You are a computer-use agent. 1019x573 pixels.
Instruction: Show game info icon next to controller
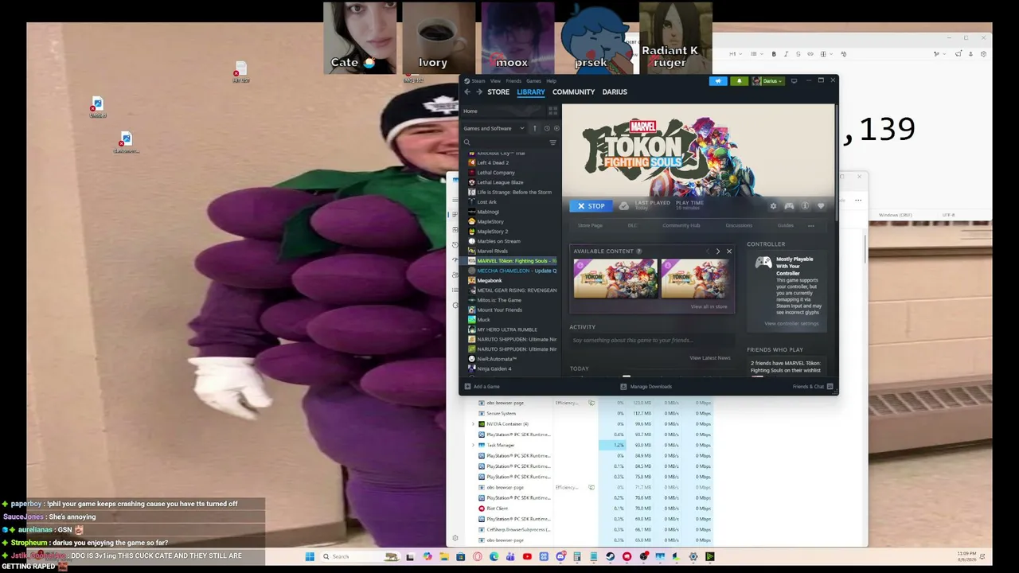point(805,206)
